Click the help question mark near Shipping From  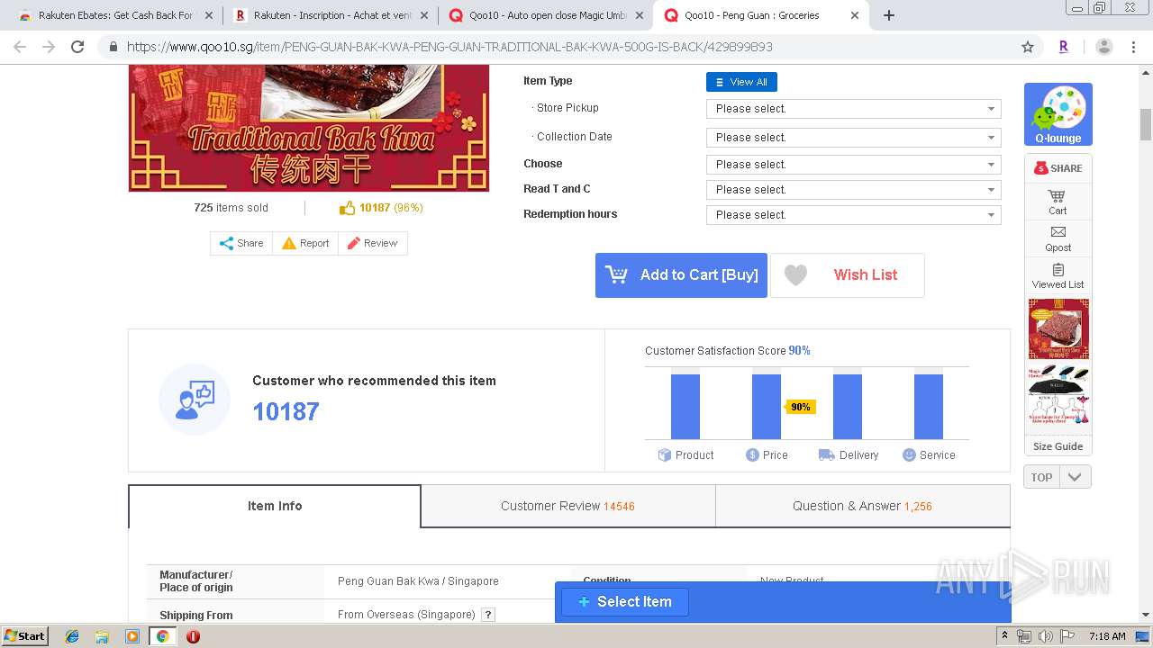(x=488, y=615)
